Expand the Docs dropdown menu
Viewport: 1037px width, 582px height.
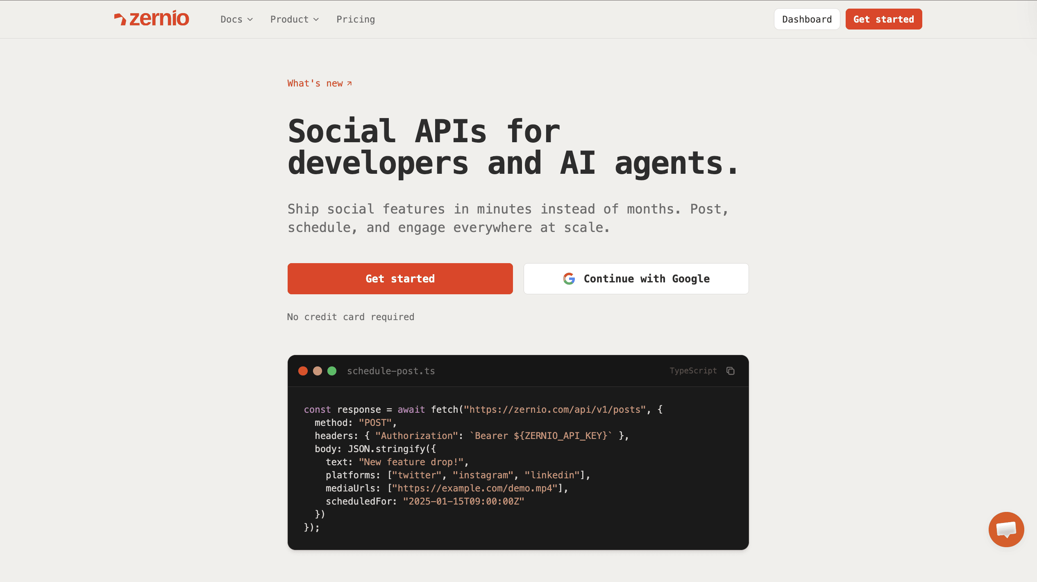(x=237, y=19)
